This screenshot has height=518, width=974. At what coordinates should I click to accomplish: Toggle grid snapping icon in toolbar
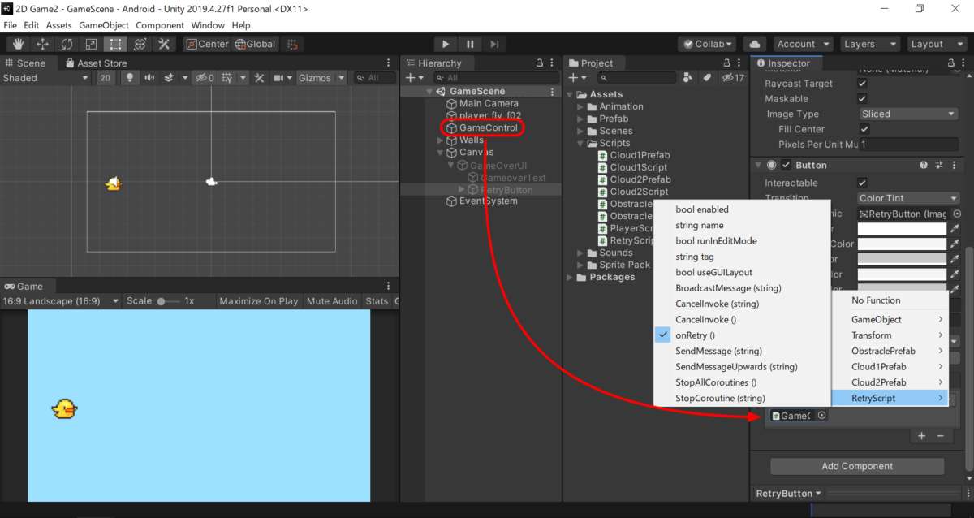pyautogui.click(x=294, y=44)
